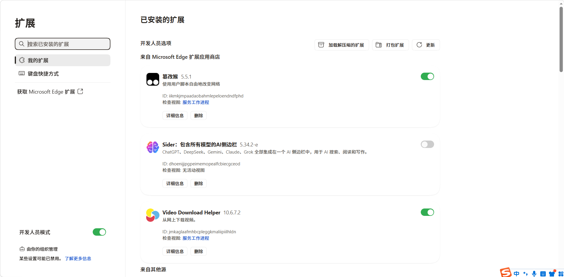Image resolution: width=564 pixels, height=277 pixels.
Task: Open 详细信息 for 篡改猴
Action: pyautogui.click(x=175, y=115)
